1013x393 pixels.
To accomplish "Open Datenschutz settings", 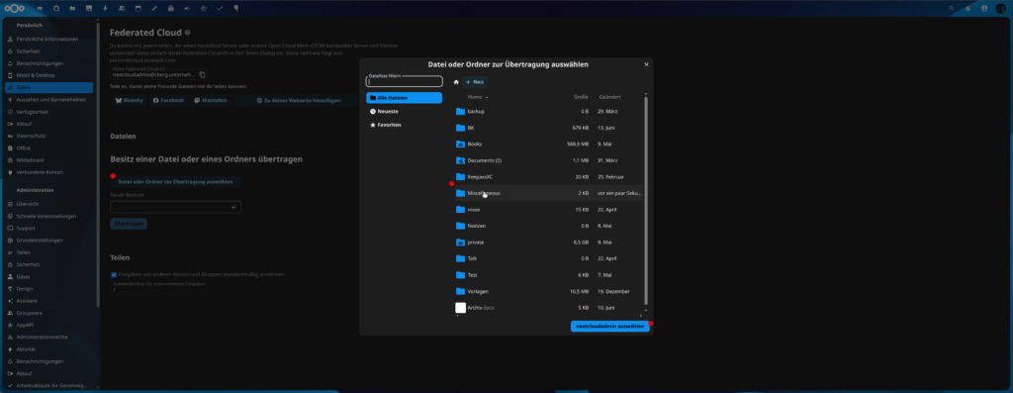I will click(49, 136).
